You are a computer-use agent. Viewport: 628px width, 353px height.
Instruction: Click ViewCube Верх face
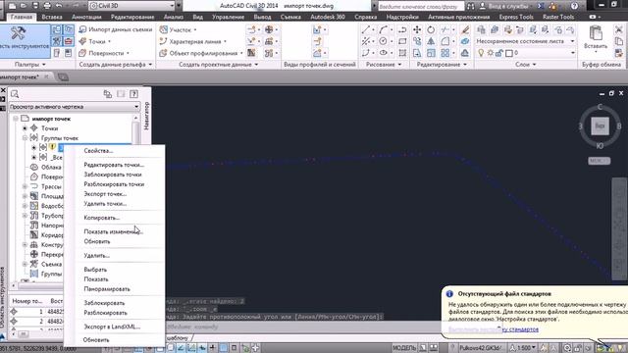tap(600, 126)
